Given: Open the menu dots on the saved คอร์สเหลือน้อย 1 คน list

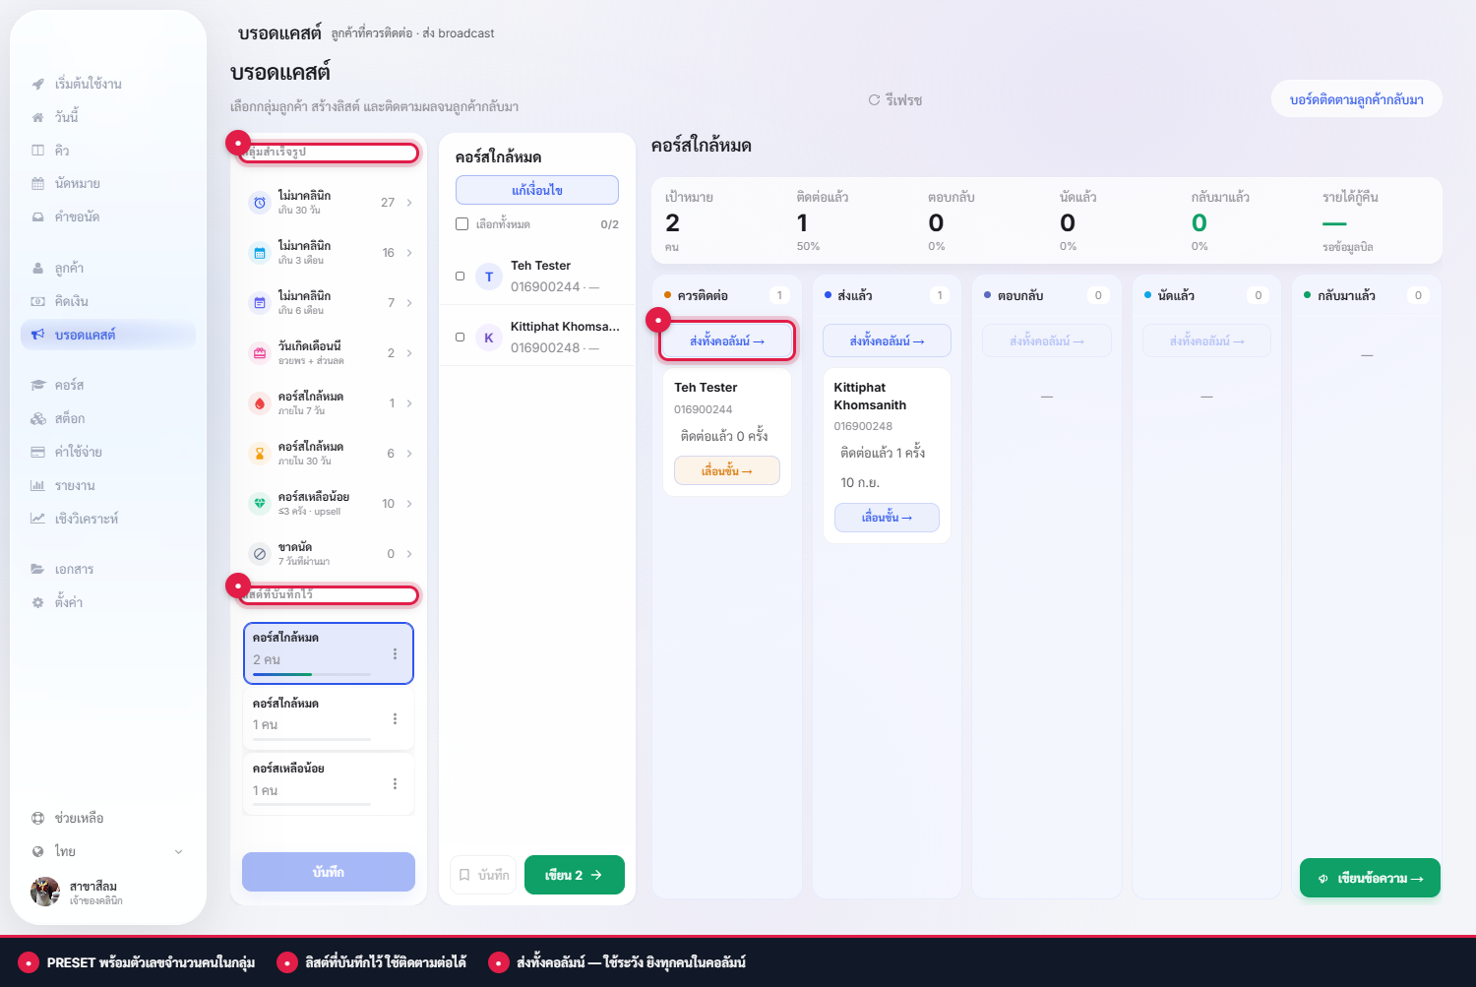Looking at the screenshot, I should [x=395, y=784].
